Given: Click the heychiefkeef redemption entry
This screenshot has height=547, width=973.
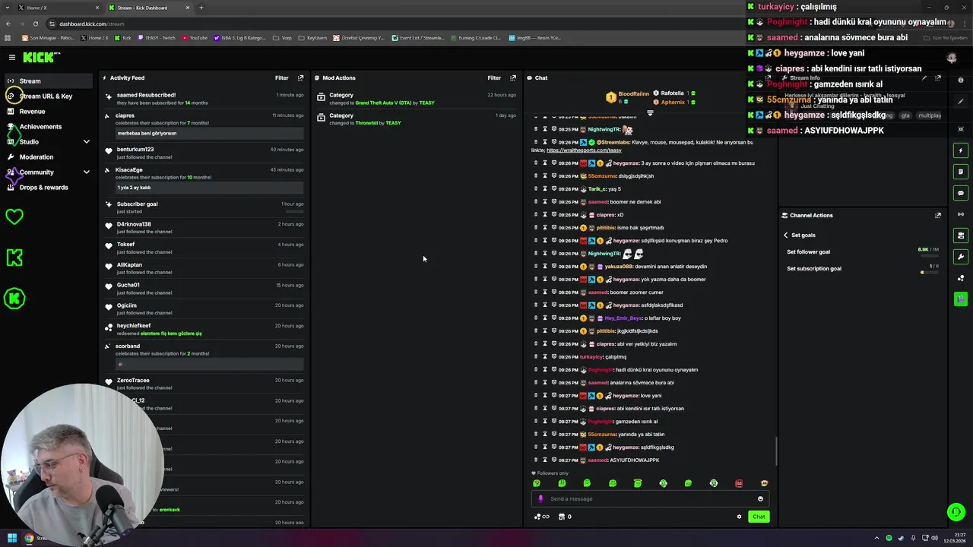Looking at the screenshot, I should [204, 329].
